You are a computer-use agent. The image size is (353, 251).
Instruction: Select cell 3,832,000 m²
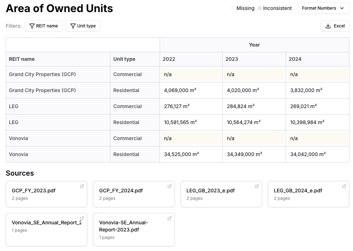click(x=317, y=90)
